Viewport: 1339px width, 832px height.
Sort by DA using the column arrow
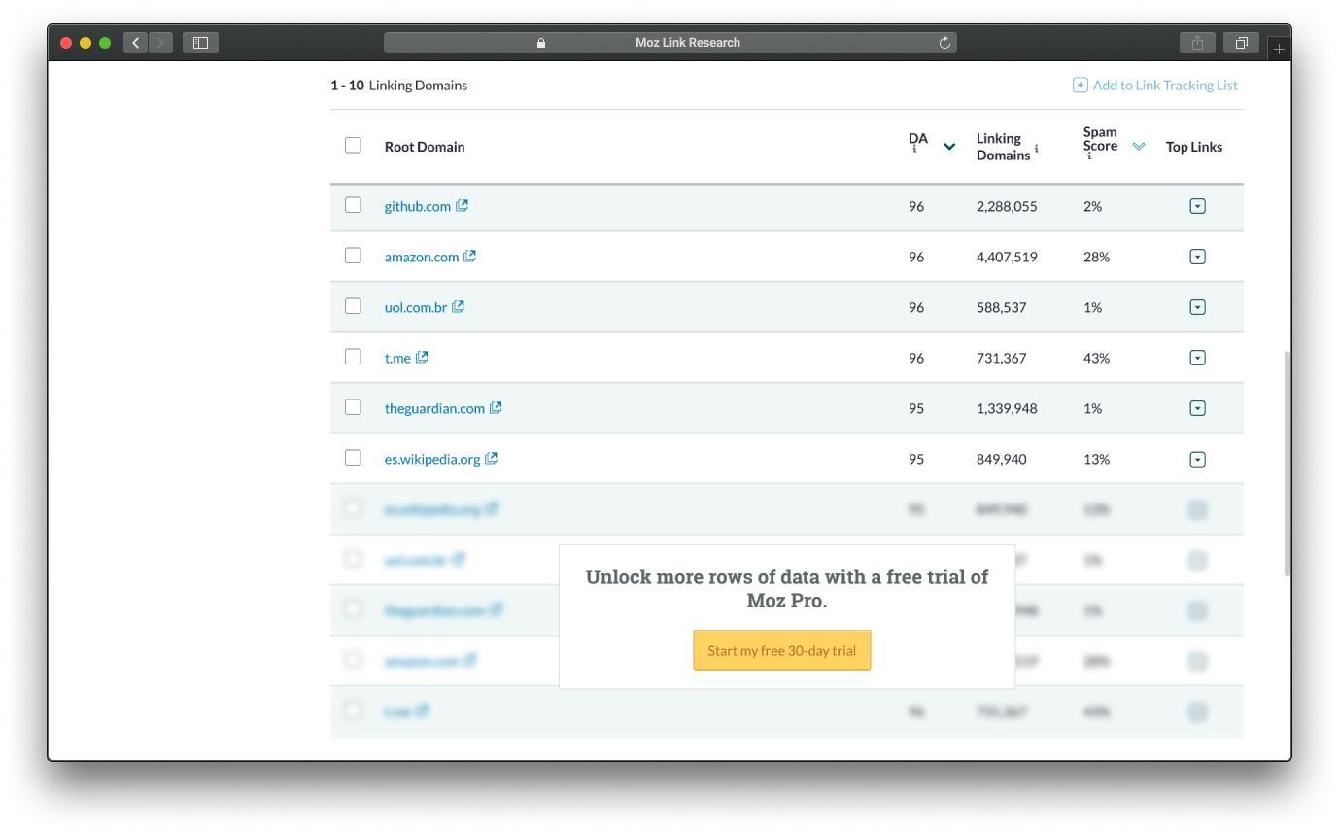[x=949, y=147]
